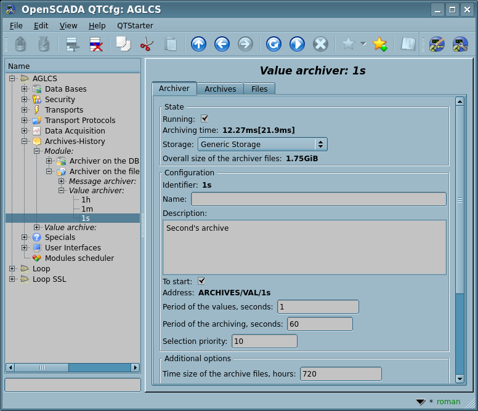Click the add favorite star-plus icon
This screenshot has width=478, height=411.
click(x=380, y=44)
